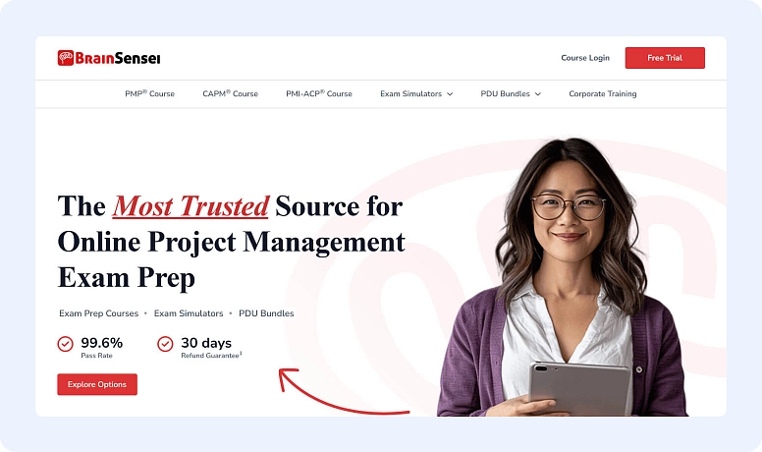Click the Explore Options button
762x452 pixels.
pos(97,384)
